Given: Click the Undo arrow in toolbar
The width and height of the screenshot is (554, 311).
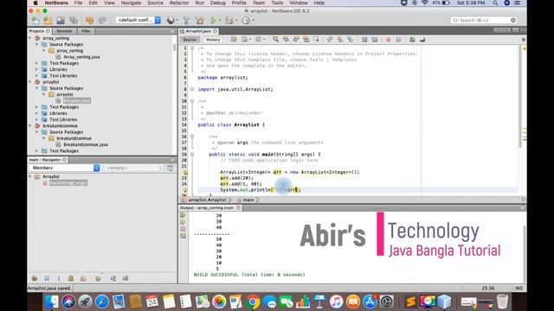Looking at the screenshot, I should [x=89, y=21].
